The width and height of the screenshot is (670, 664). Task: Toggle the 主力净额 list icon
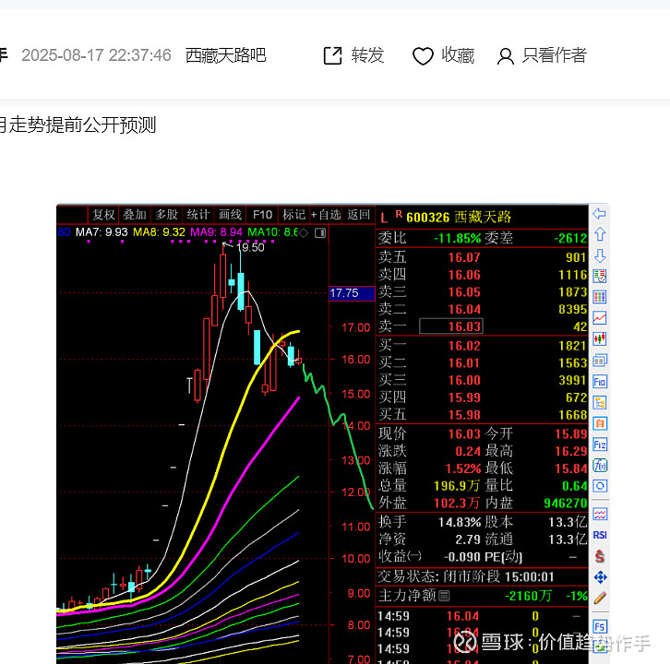pyautogui.click(x=444, y=596)
